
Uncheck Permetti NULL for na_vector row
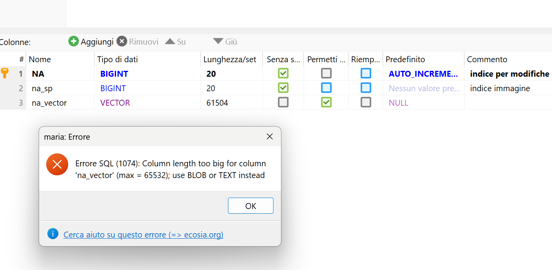point(326,103)
